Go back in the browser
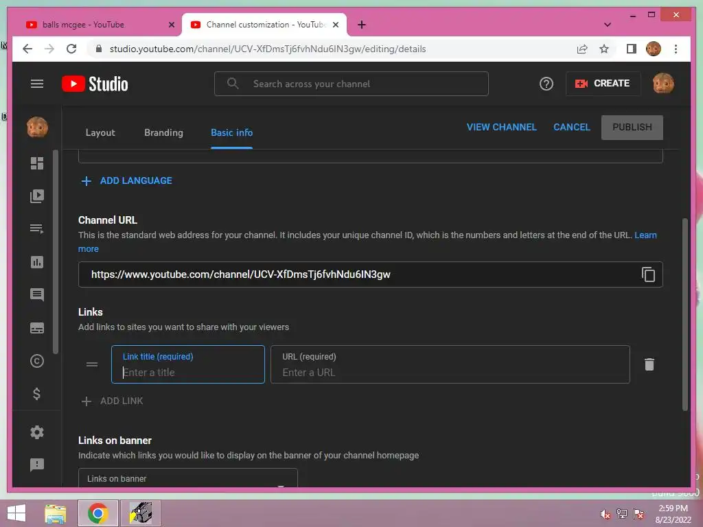The width and height of the screenshot is (703, 527). 27,49
